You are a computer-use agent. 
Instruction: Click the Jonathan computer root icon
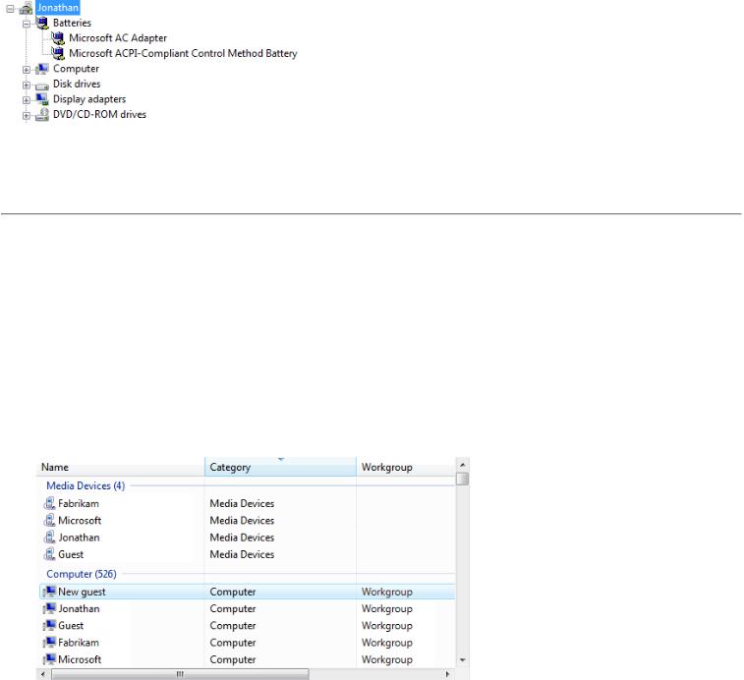pos(26,8)
